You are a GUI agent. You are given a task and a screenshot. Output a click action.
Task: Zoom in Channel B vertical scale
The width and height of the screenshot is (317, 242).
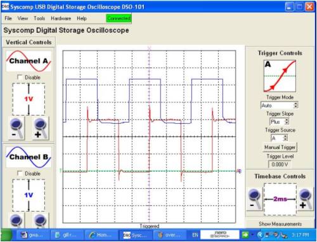40,221
